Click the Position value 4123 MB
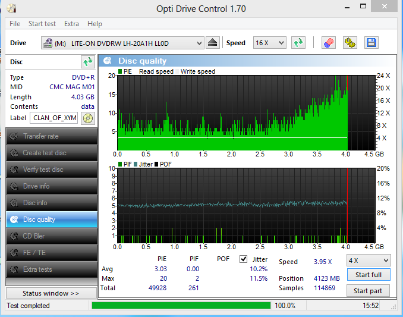 (x=327, y=278)
